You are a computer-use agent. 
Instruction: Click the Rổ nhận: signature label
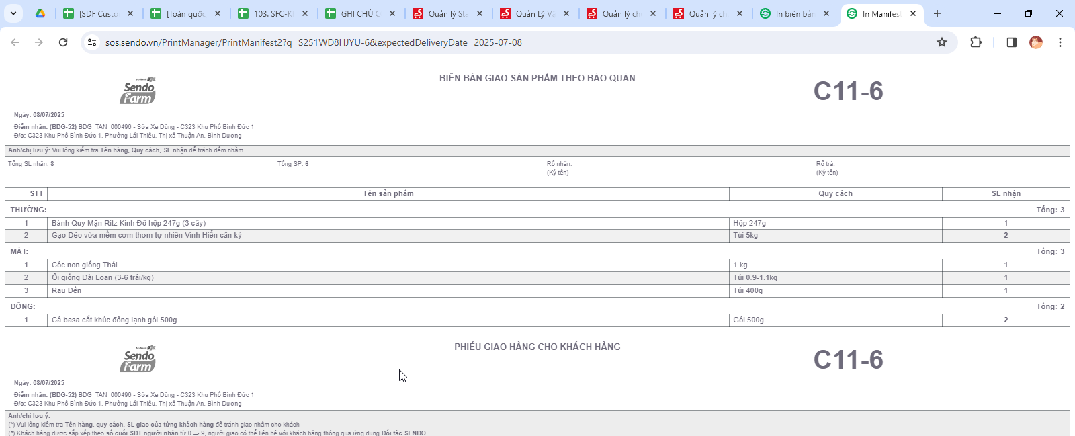coord(559,164)
